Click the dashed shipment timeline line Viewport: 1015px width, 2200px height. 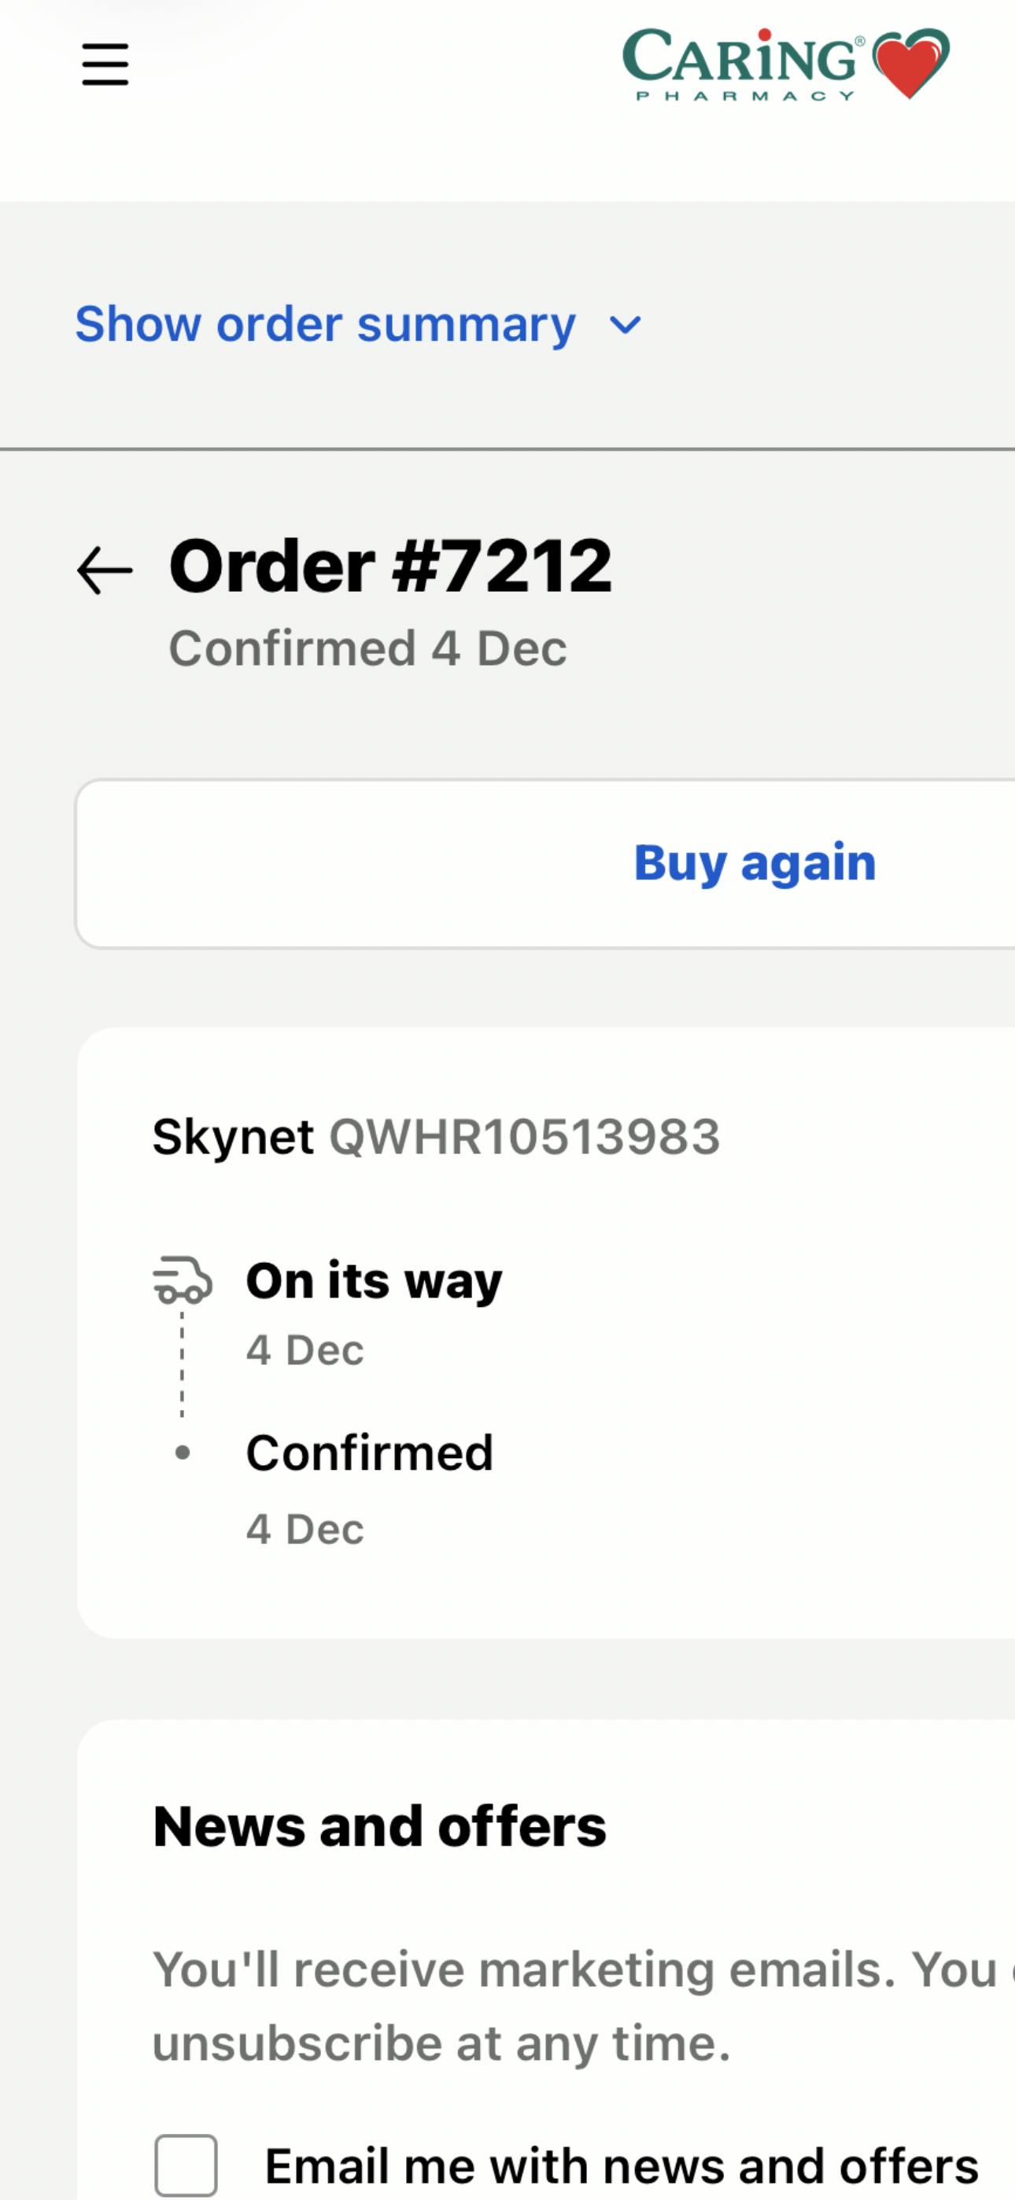click(182, 1364)
